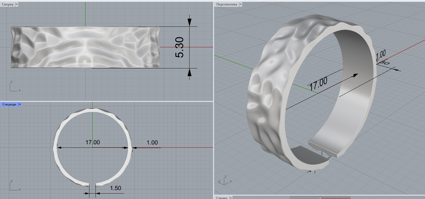Open the Справа viewport dropdown arrow
This screenshot has width=425, height=199.
point(231,197)
